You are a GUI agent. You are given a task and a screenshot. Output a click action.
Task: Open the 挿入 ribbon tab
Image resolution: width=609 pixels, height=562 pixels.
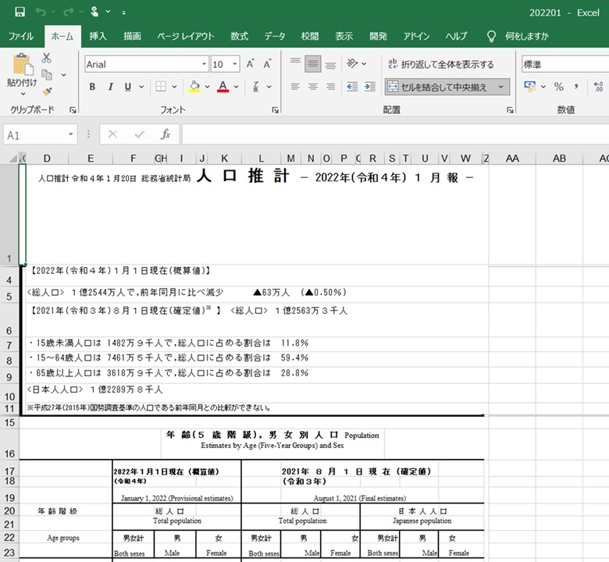tap(98, 36)
